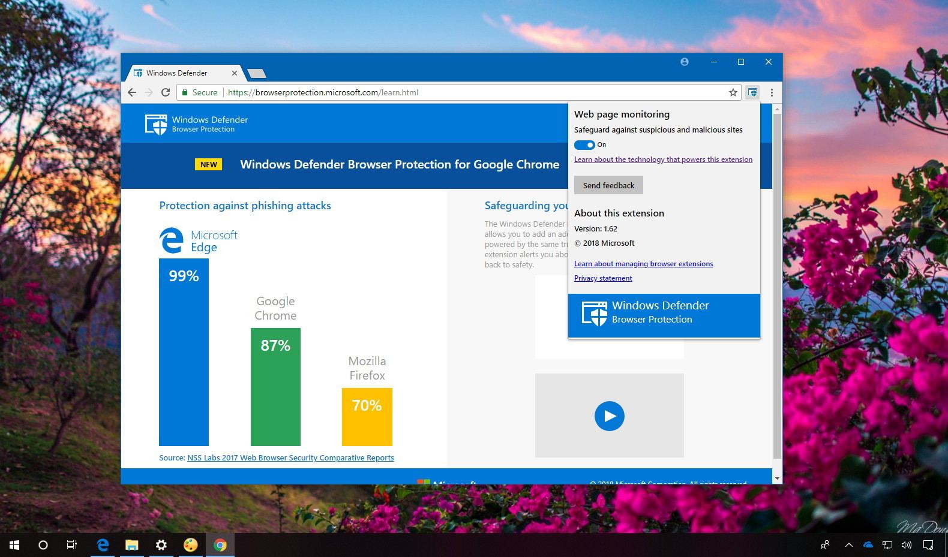Click the green 87% Chrome bar

(275, 387)
